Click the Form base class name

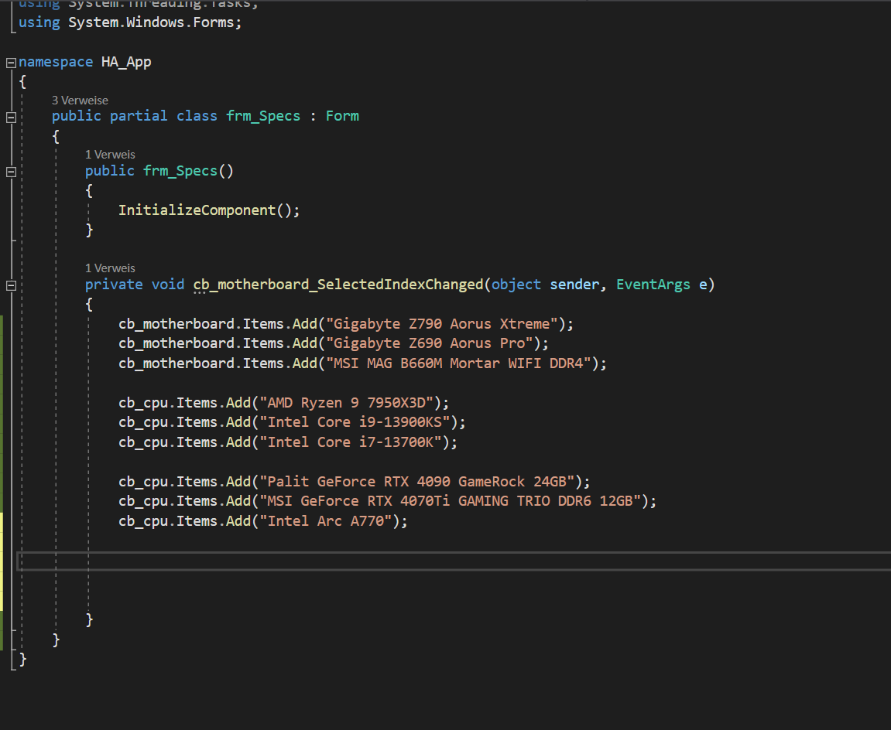pyautogui.click(x=341, y=115)
